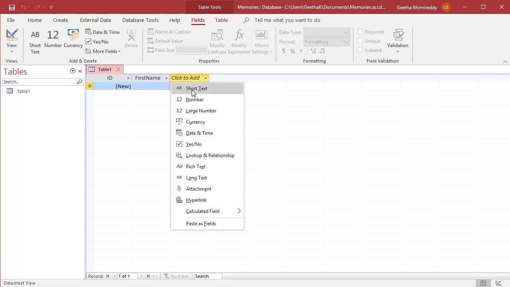
Task: Open the Quick Access Toolbar customize dropdown
Action: tap(51, 7)
